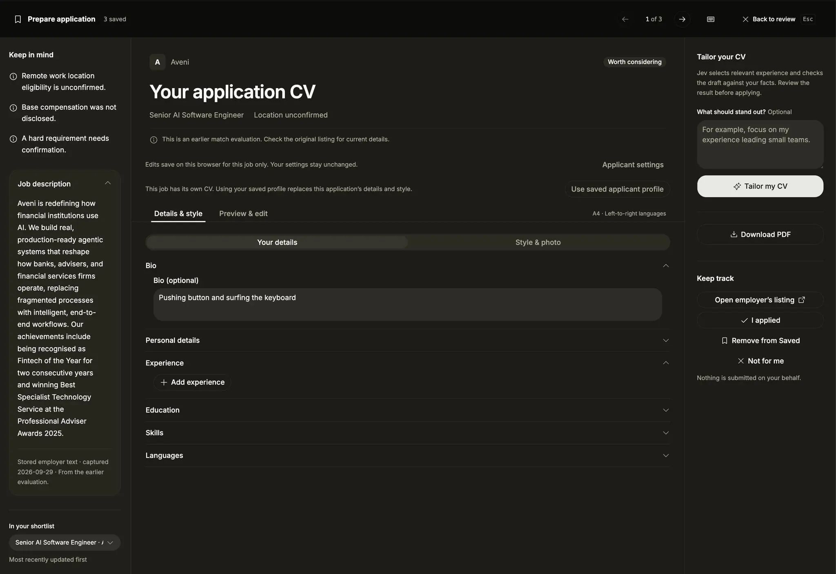The image size is (836, 574).
Task: Click info icon beside earlier match evaluation notice
Action: 153,140
